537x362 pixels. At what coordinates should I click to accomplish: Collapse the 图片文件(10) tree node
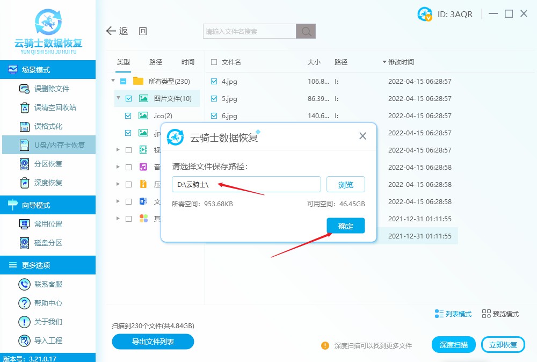[x=118, y=98]
